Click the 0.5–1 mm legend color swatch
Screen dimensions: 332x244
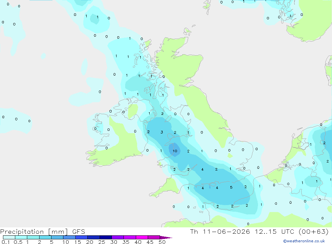pos(21,237)
